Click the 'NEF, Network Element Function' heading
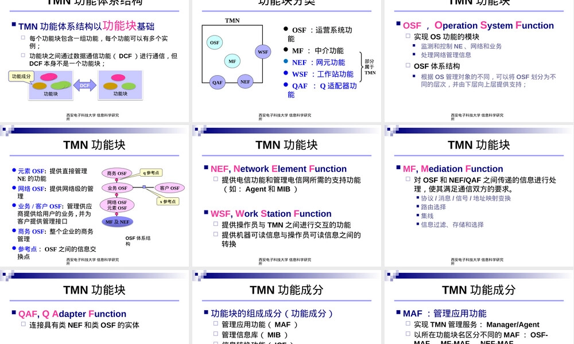Image resolution: width=574 pixels, height=344 pixels. pos(278,169)
